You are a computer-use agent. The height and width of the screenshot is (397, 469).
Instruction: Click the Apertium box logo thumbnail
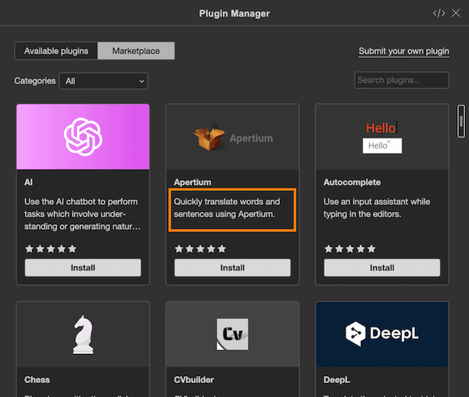pyautogui.click(x=232, y=137)
